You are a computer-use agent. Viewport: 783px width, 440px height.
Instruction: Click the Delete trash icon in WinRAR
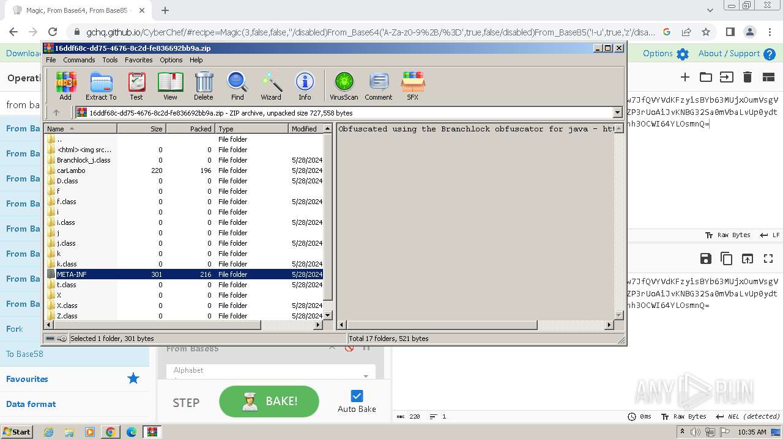click(204, 86)
